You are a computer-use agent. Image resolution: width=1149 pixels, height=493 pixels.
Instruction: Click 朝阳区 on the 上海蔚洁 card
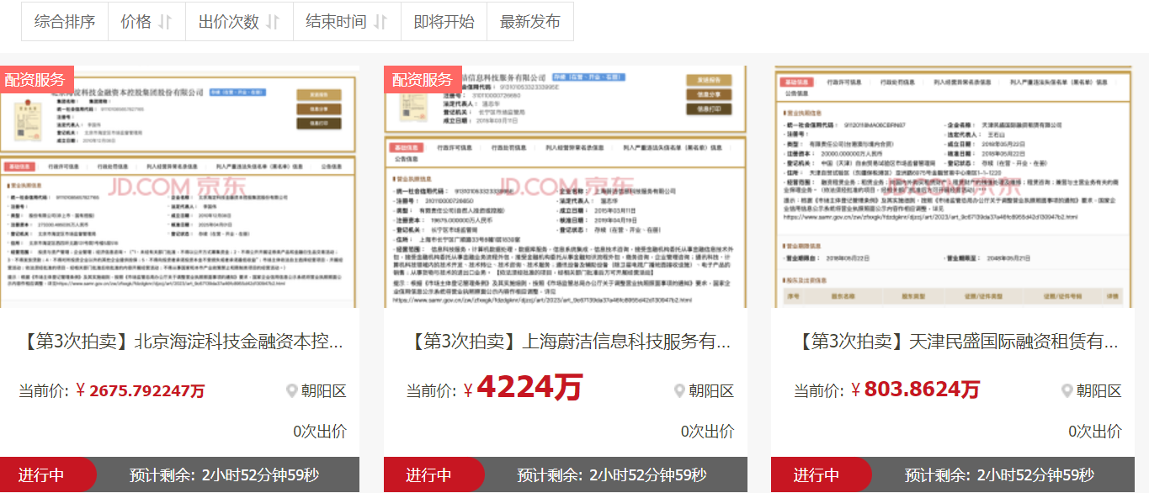point(711,391)
